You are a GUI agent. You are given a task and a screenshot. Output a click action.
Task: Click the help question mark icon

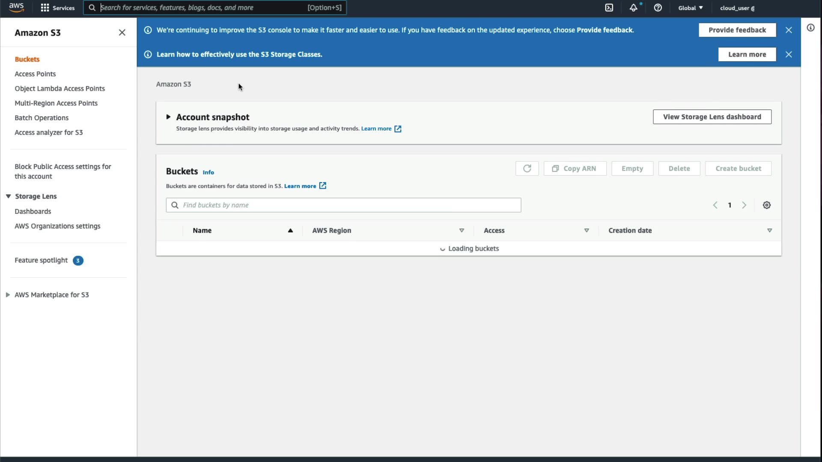coord(658,8)
